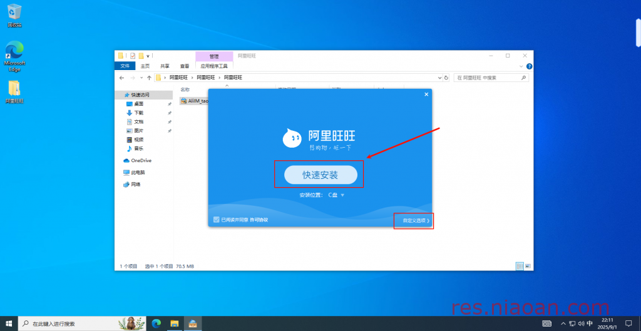The height and width of the screenshot is (331, 641).
Task: Select the AliIM_tao installer file
Action: click(195, 101)
